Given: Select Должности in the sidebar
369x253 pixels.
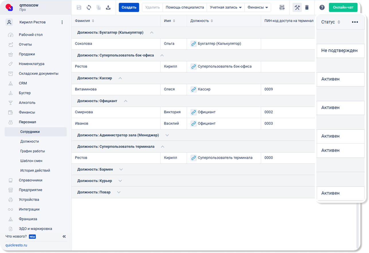Looking at the screenshot, I should tap(29, 141).
